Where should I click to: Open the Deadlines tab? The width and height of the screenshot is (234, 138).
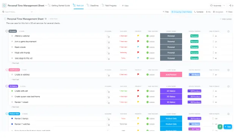(x=93, y=6)
